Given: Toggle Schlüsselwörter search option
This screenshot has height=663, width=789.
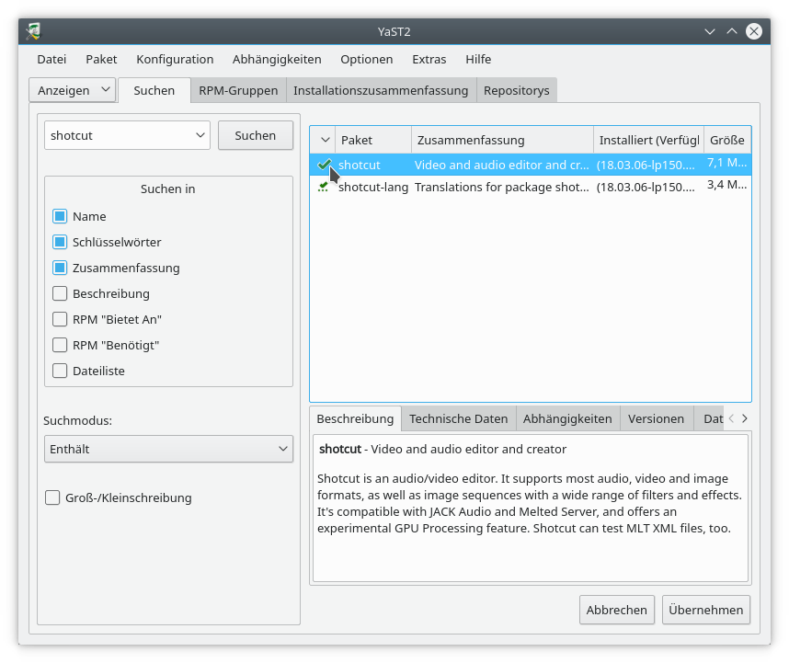Looking at the screenshot, I should click(60, 242).
